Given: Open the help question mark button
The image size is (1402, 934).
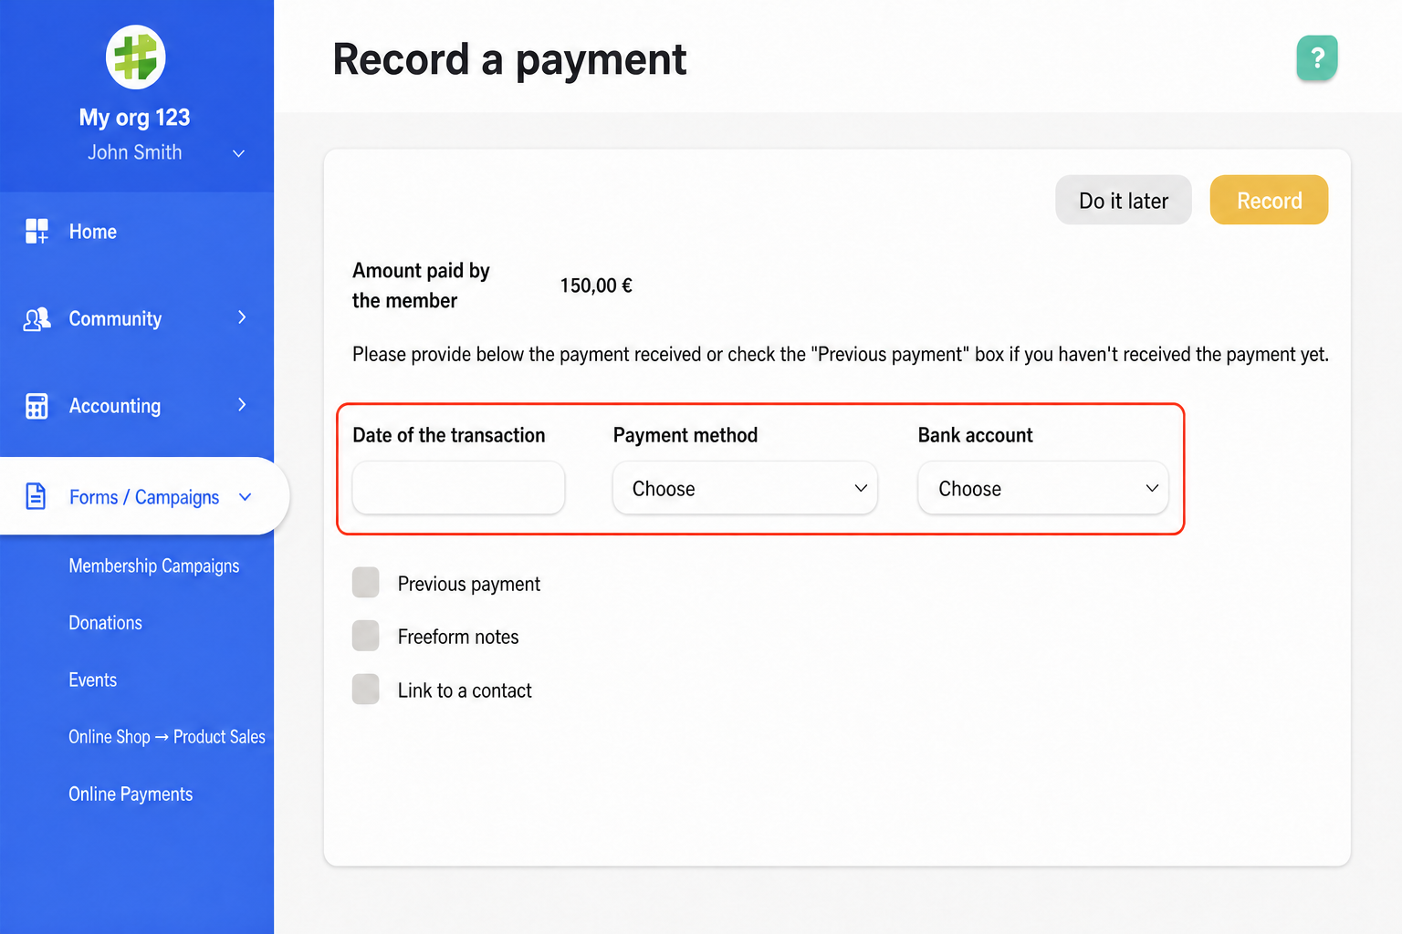Looking at the screenshot, I should pyautogui.click(x=1317, y=58).
